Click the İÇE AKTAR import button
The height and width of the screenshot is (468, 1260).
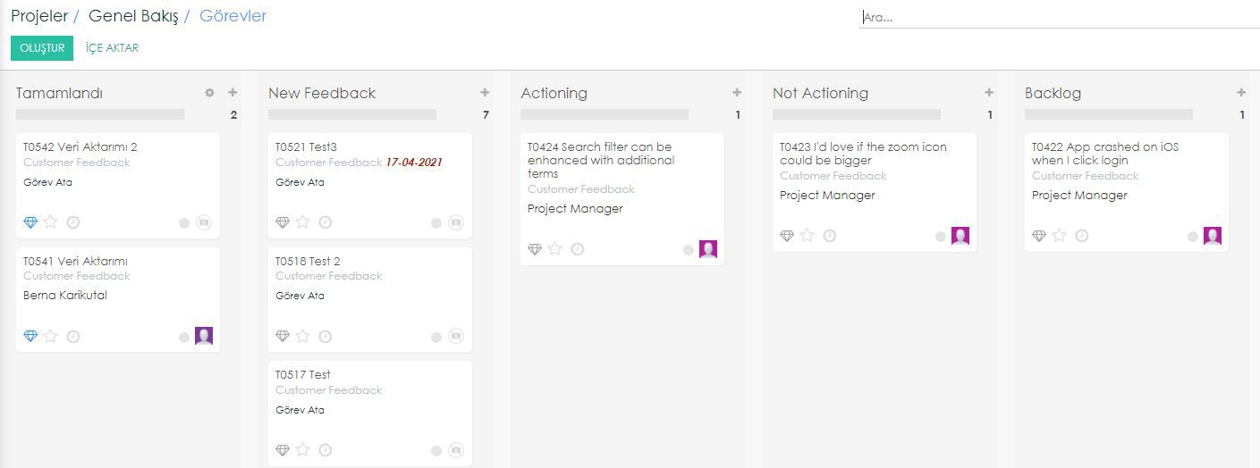(x=112, y=48)
